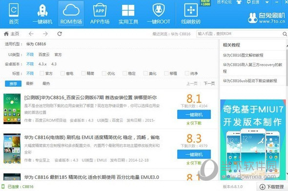The height and width of the screenshot is (191, 288).
Task: Select 标签 不限 filter
Action: pos(30,73)
